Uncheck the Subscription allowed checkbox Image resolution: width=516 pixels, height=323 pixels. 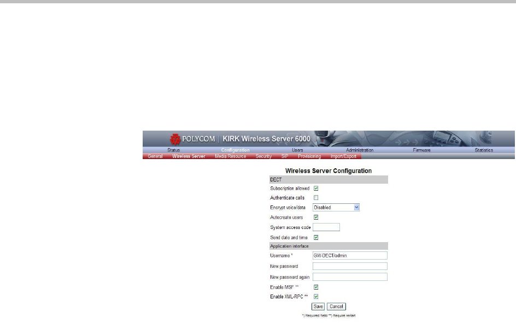pos(316,189)
